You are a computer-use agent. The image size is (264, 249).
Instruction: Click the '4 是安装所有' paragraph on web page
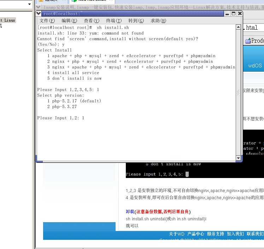point(195,197)
